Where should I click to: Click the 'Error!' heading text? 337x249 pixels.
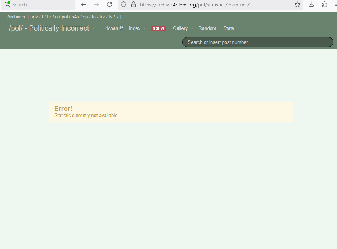click(63, 109)
